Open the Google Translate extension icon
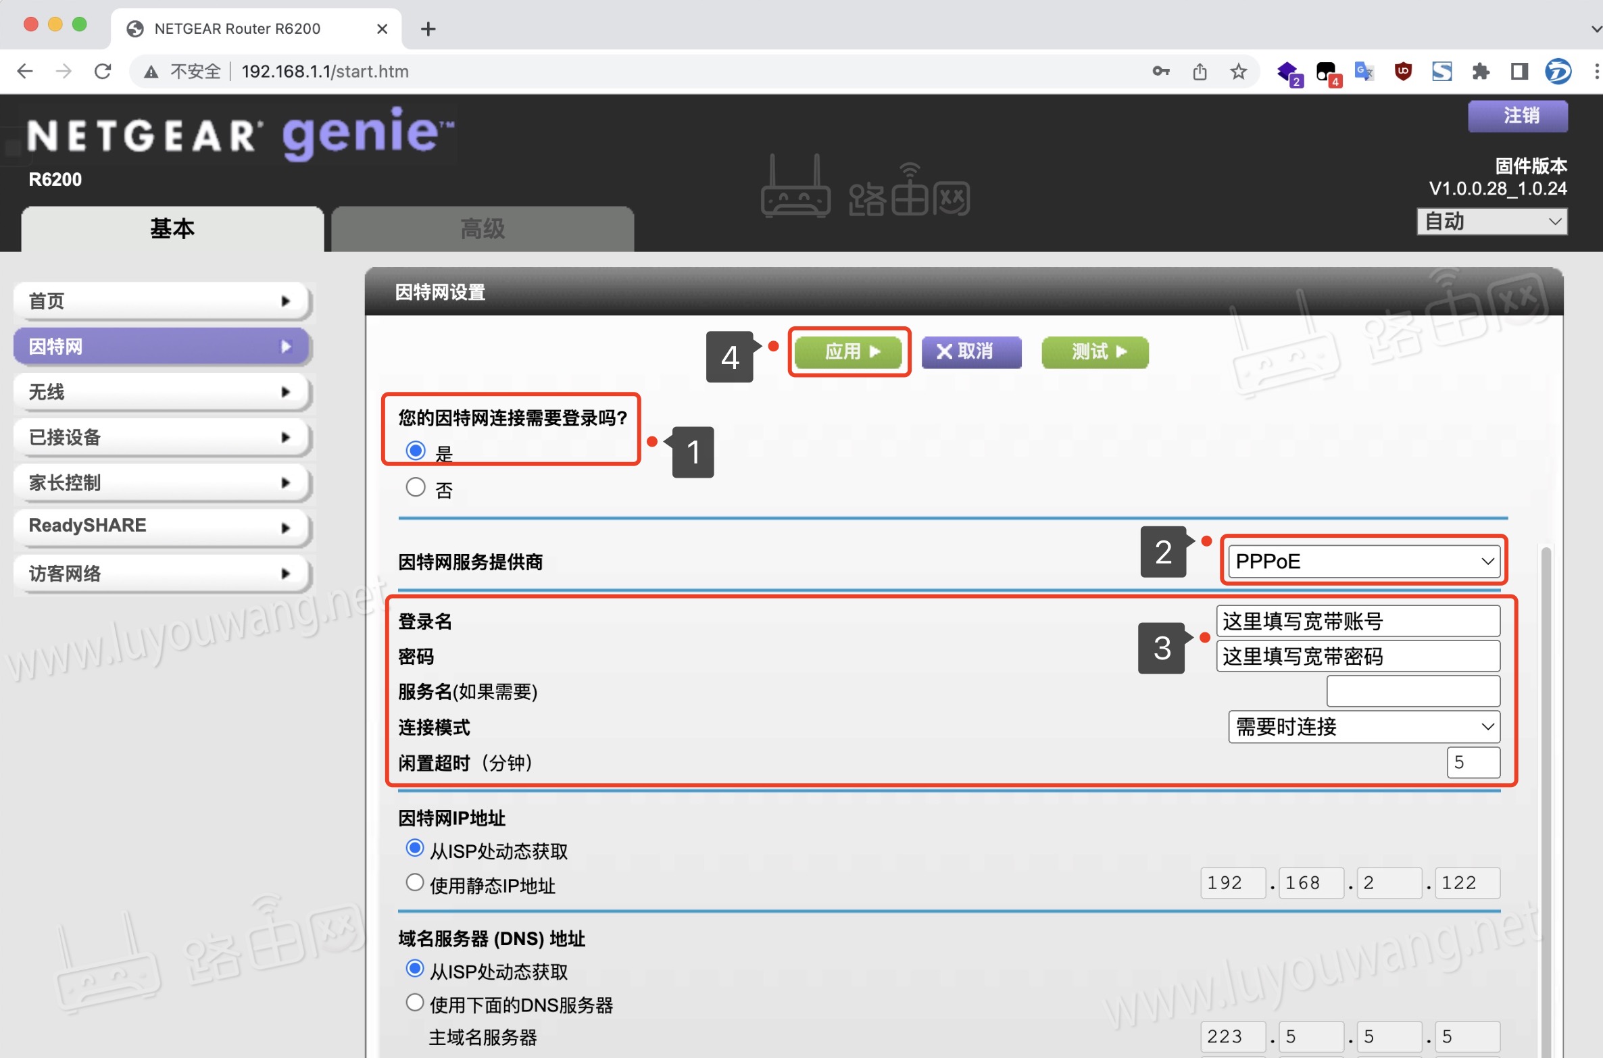Screen dimensions: 1603x1058 point(1364,71)
